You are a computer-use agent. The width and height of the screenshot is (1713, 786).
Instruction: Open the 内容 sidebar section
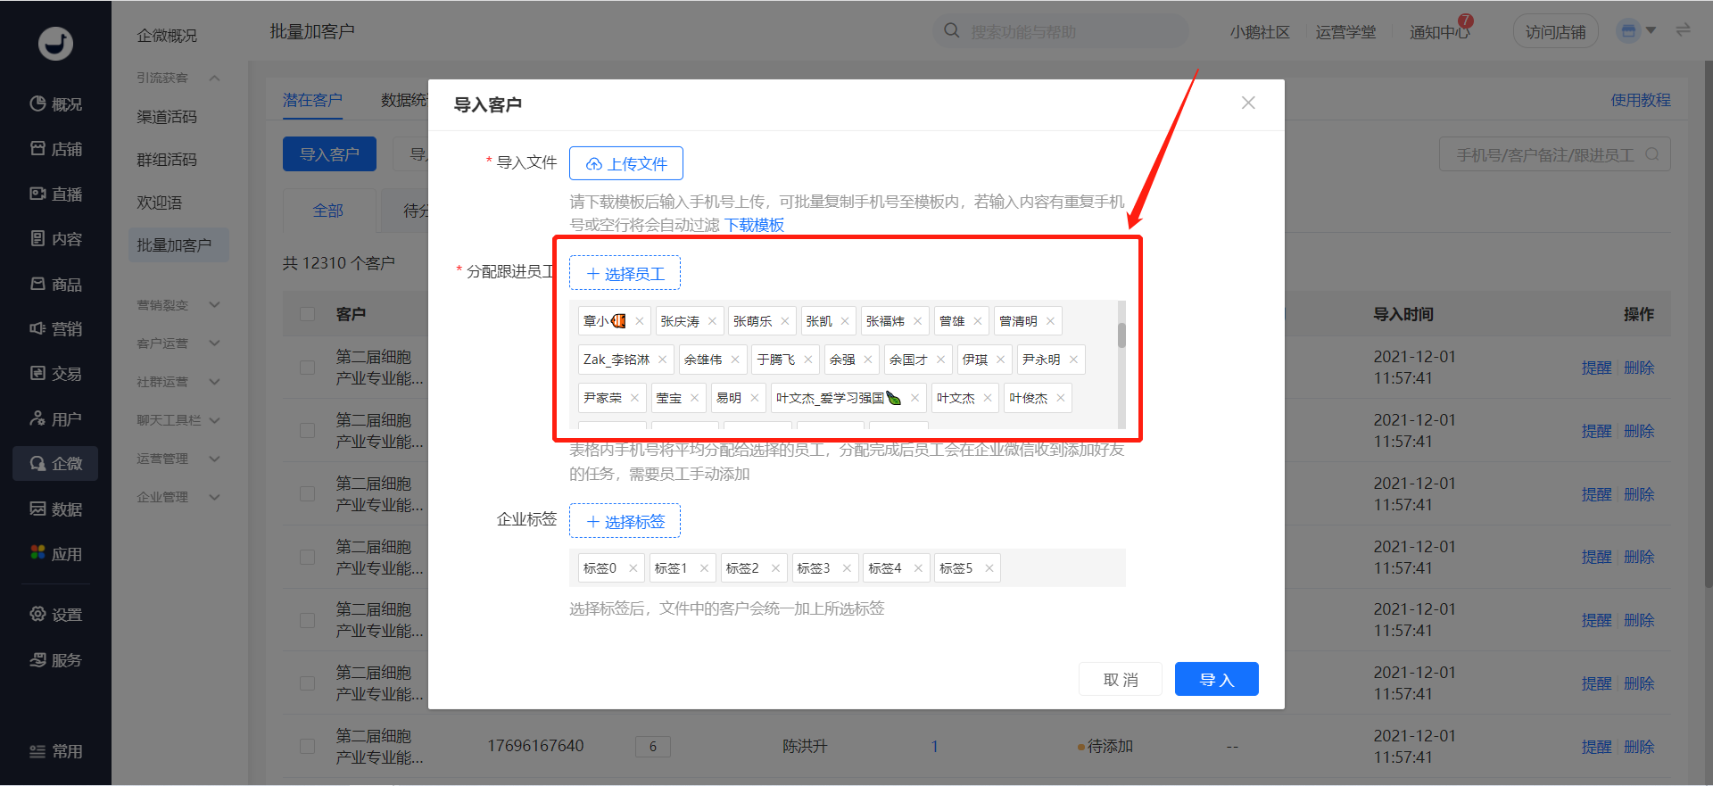point(55,239)
